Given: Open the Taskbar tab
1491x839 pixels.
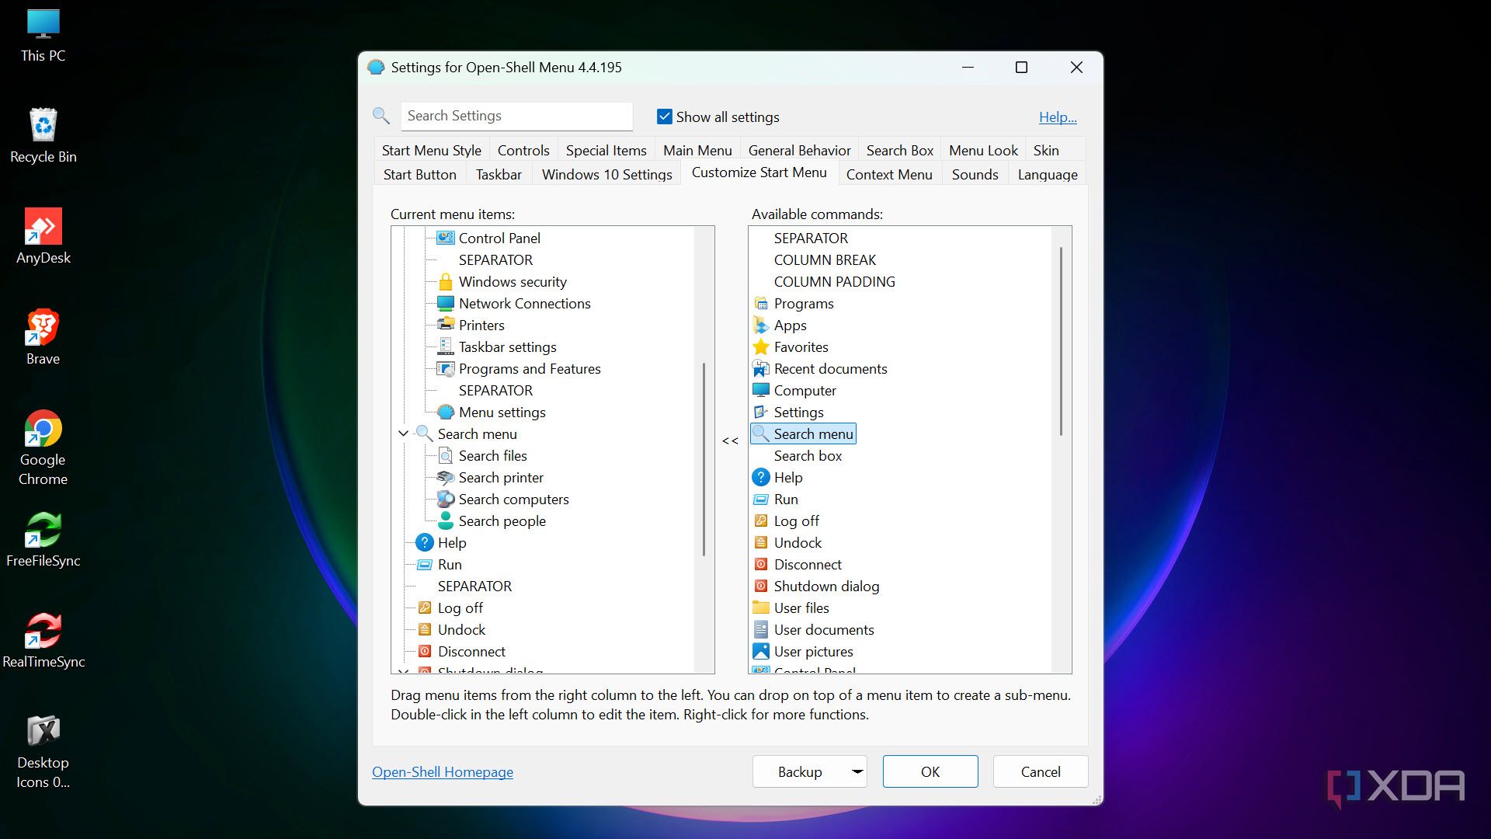Looking at the screenshot, I should tap(499, 174).
